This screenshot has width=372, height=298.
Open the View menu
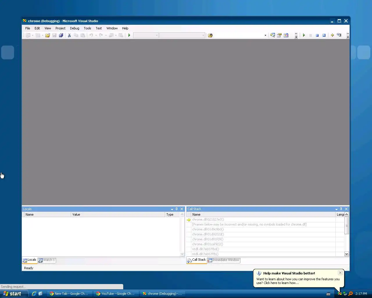coord(48,28)
